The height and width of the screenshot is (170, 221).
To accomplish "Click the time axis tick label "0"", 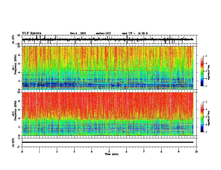I will 22,152.
